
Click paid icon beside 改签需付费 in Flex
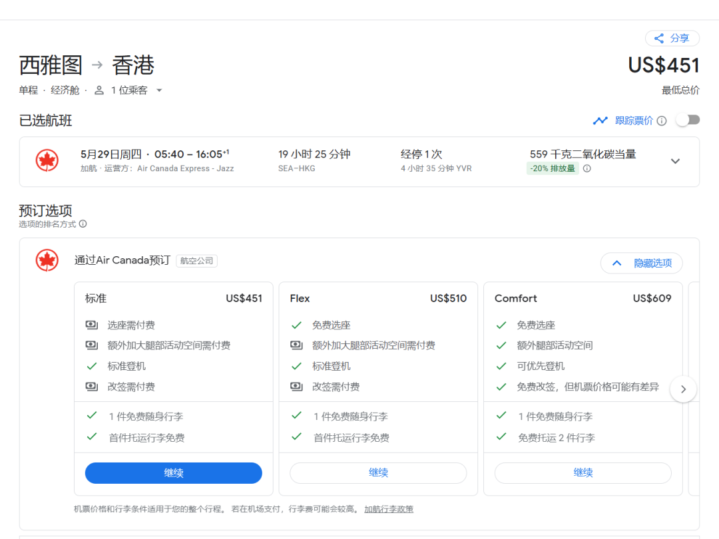[297, 387]
